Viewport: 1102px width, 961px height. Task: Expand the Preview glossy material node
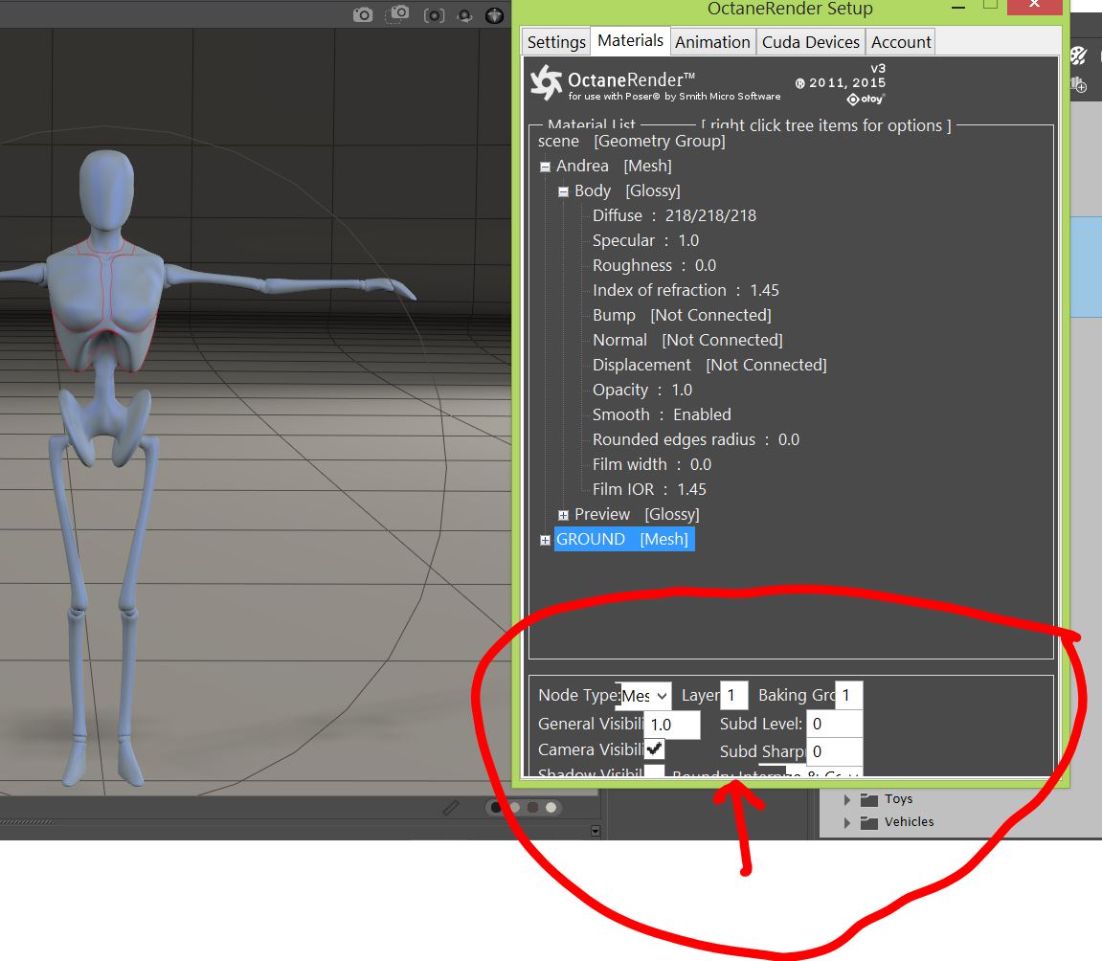pyautogui.click(x=563, y=516)
